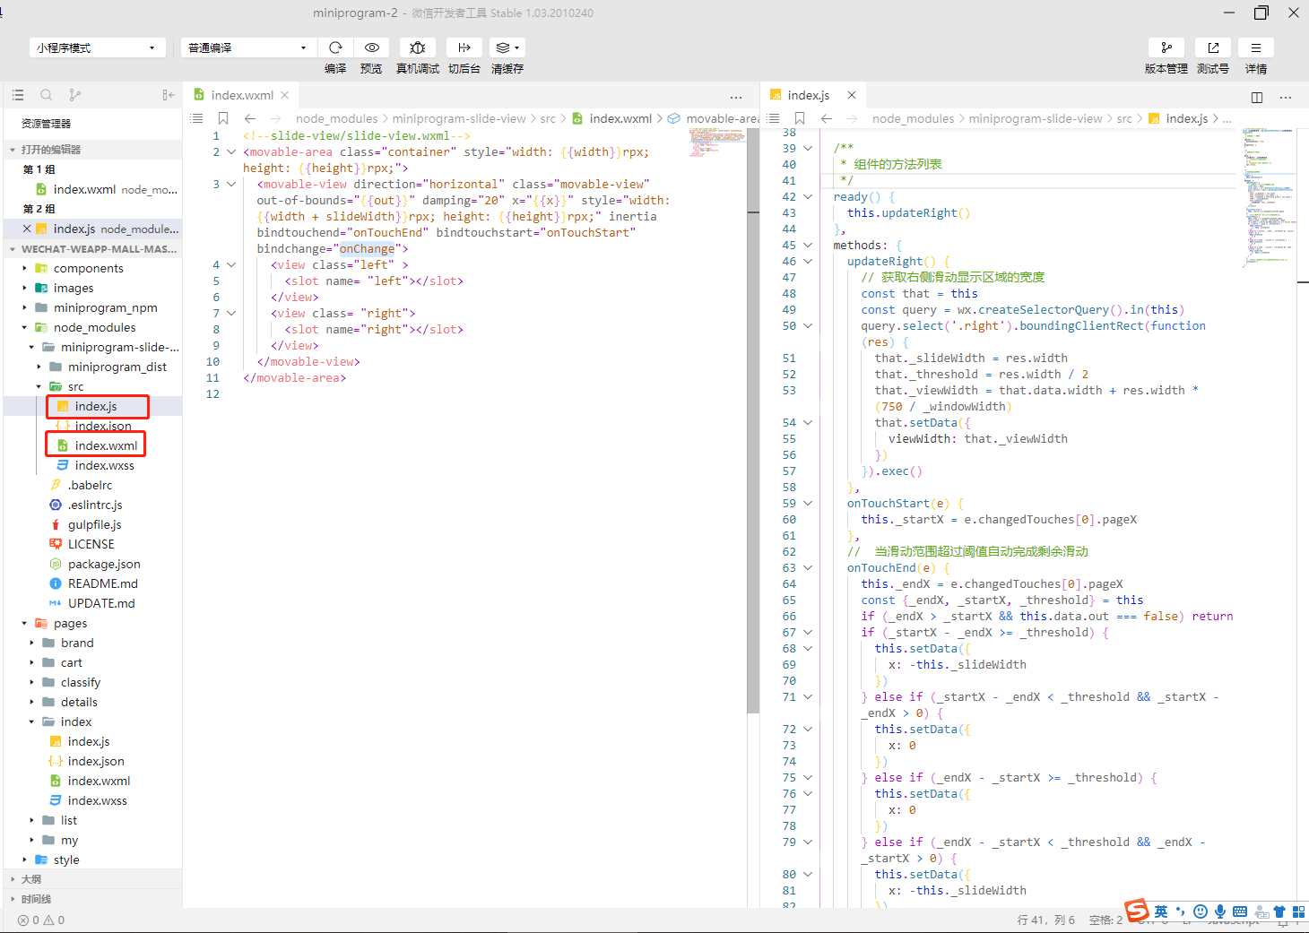1309x933 pixels.
Task: Click miniprogram-slide-view in left breadcrumb
Action: [x=459, y=118]
